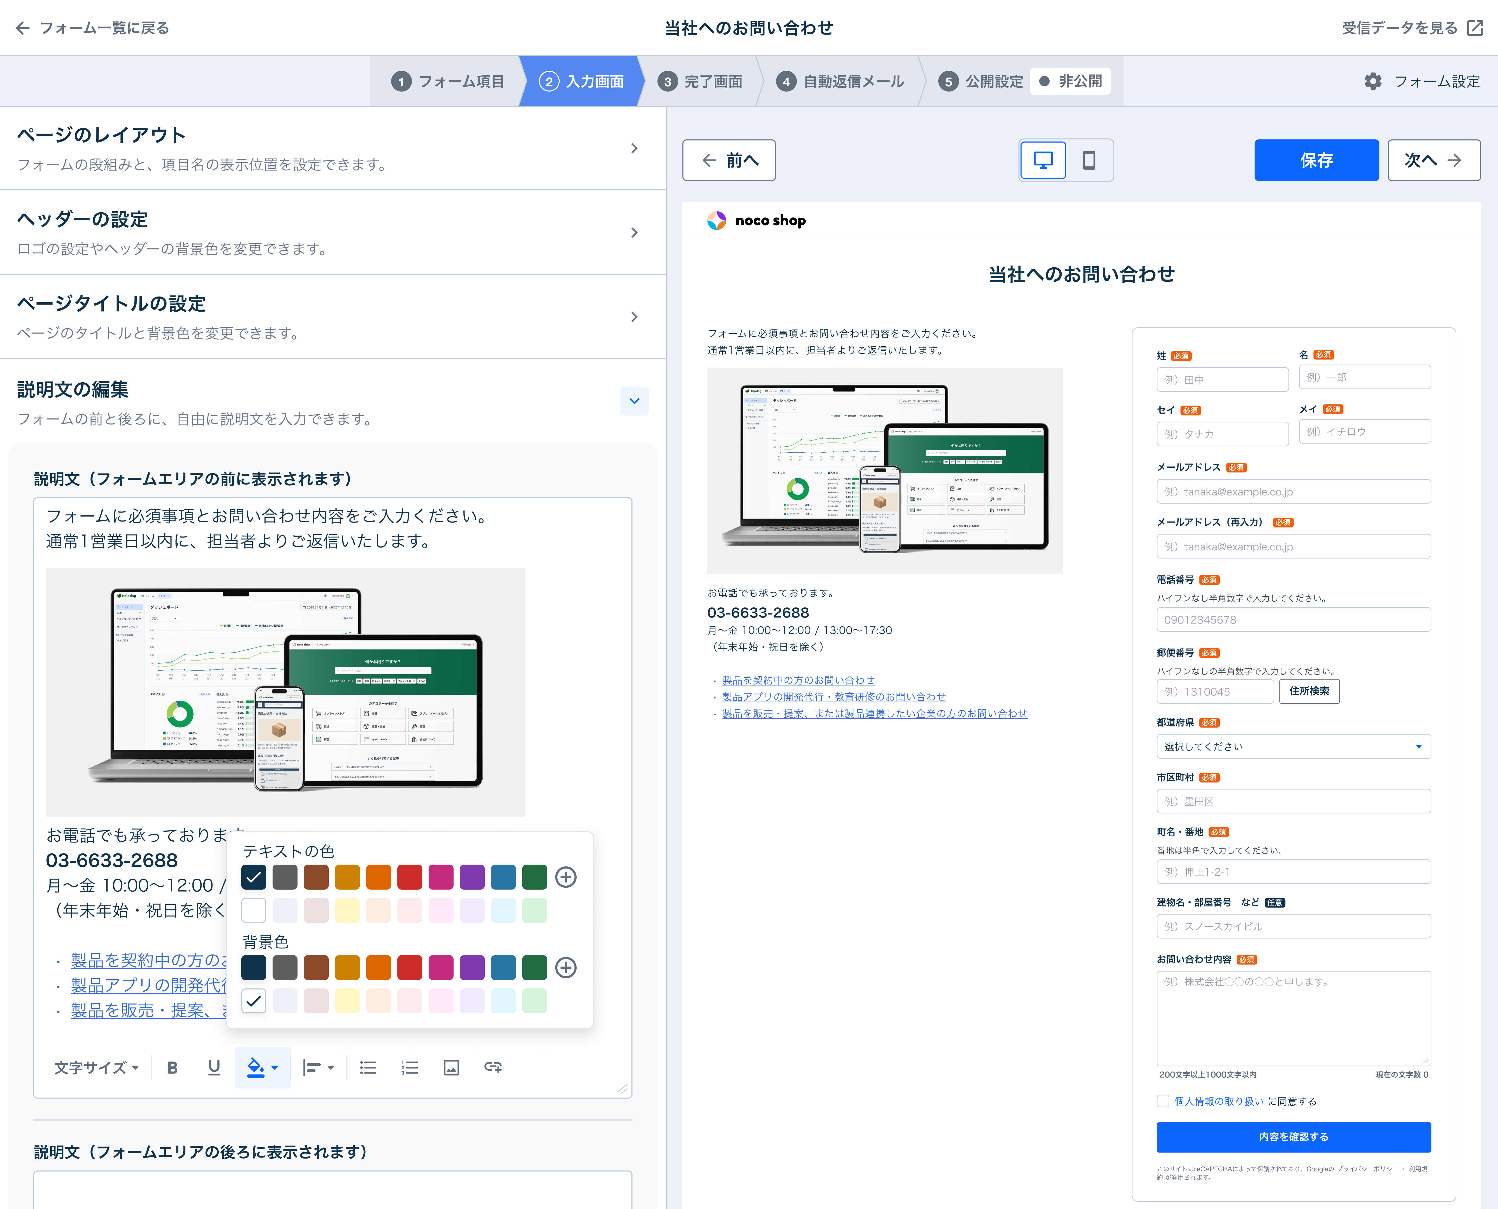Open 受信データを見る link

point(1399,28)
